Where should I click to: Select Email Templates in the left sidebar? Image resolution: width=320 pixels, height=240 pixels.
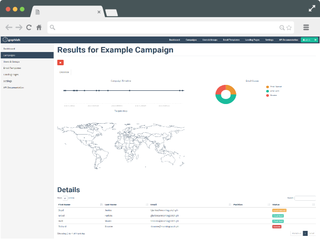pos(27,68)
